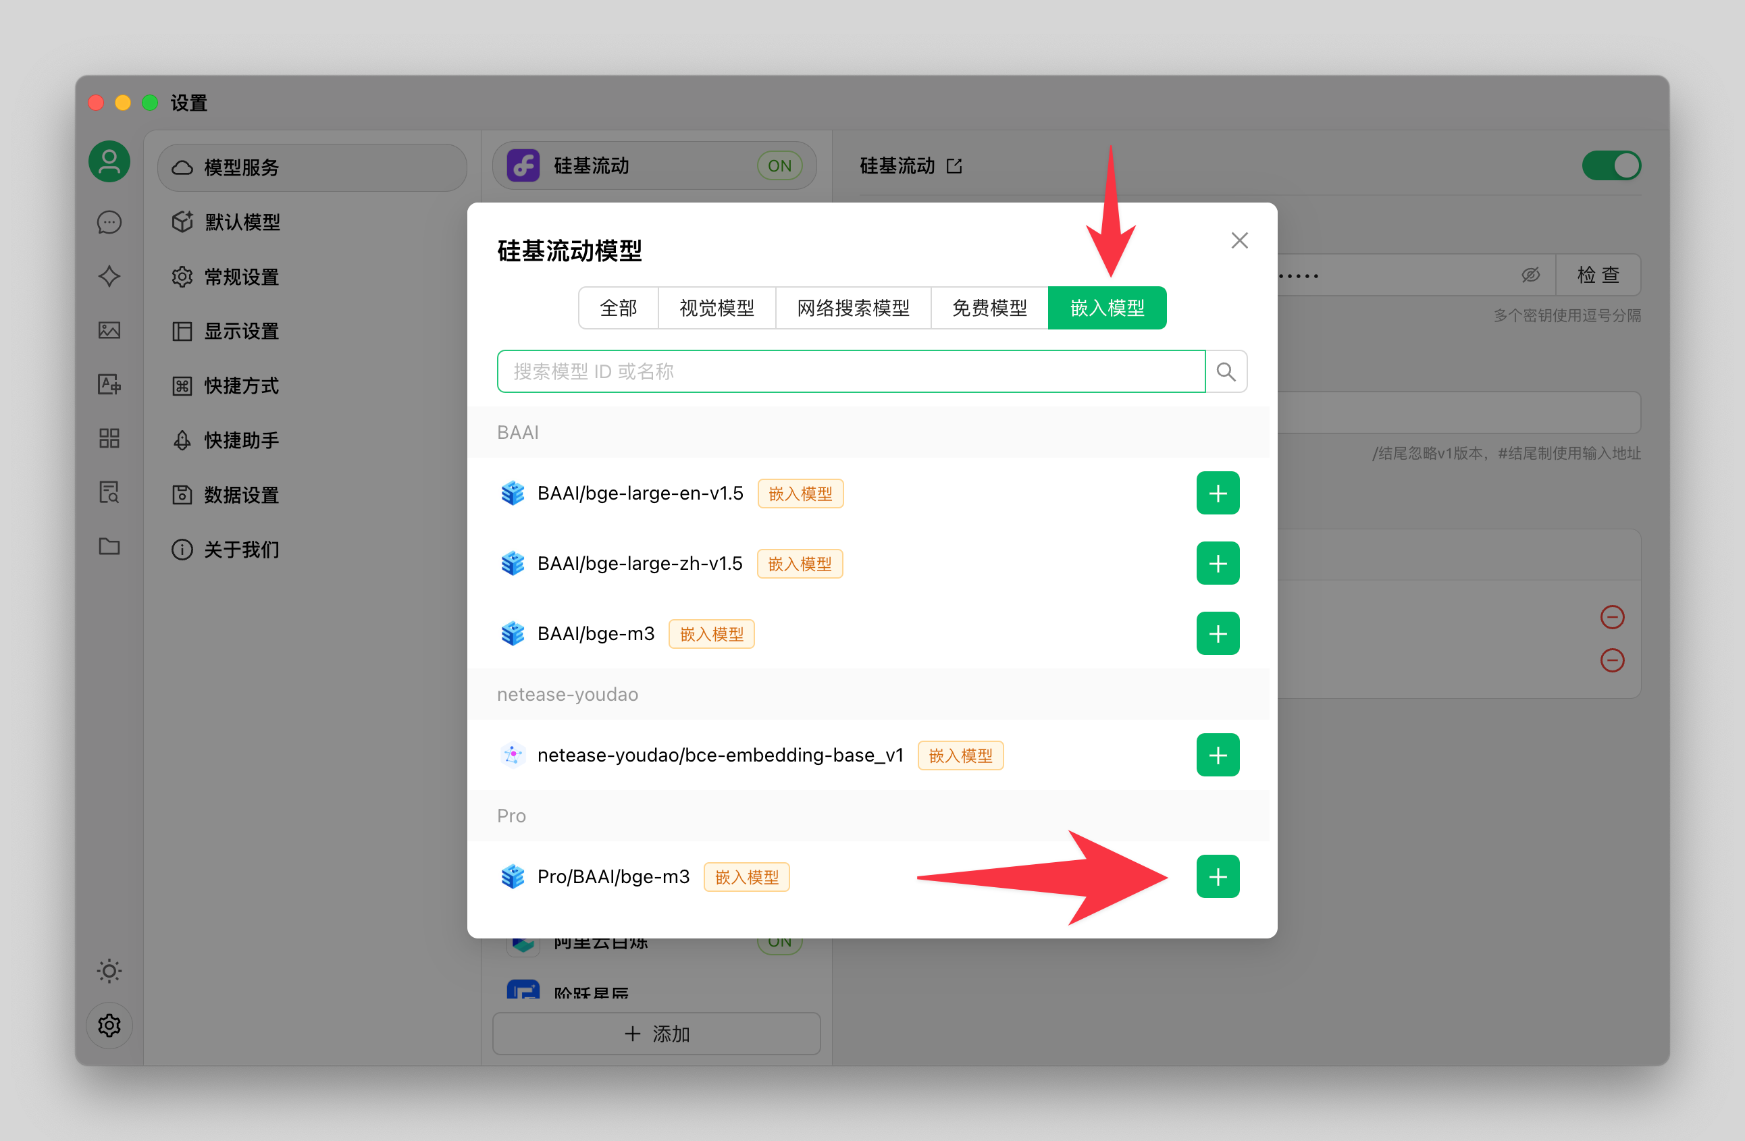The image size is (1745, 1141).
Task: Open the files folder sidebar icon
Action: pyautogui.click(x=109, y=546)
